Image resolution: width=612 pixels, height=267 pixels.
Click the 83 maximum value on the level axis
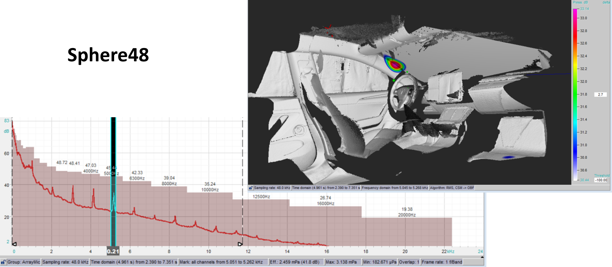pyautogui.click(x=7, y=121)
